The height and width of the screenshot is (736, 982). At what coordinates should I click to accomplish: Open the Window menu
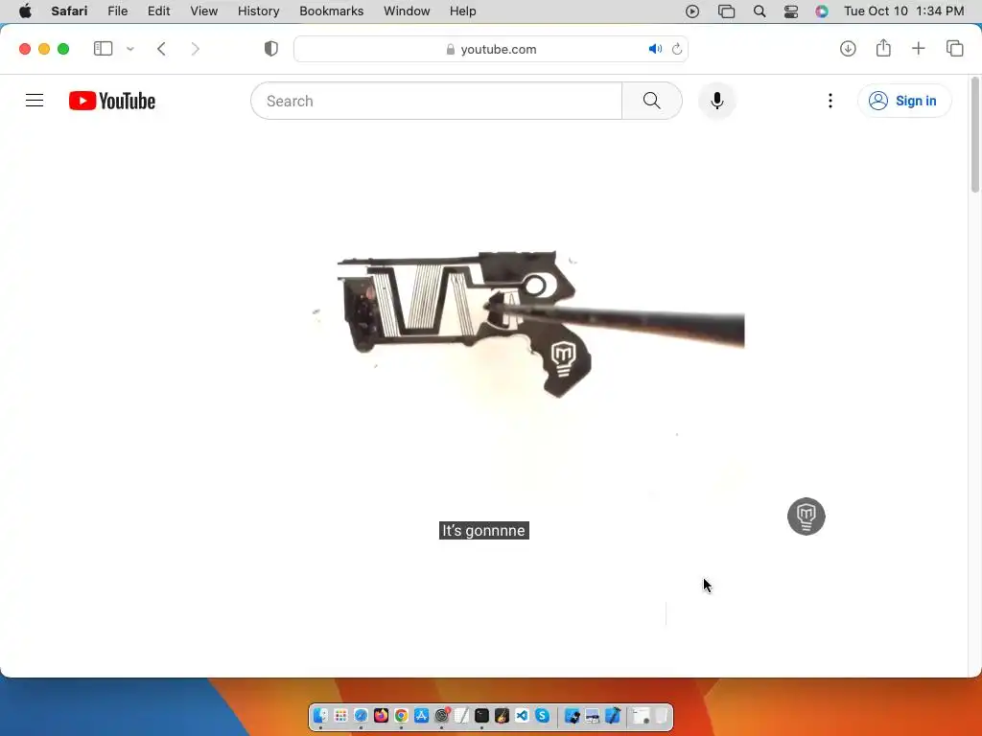click(407, 11)
